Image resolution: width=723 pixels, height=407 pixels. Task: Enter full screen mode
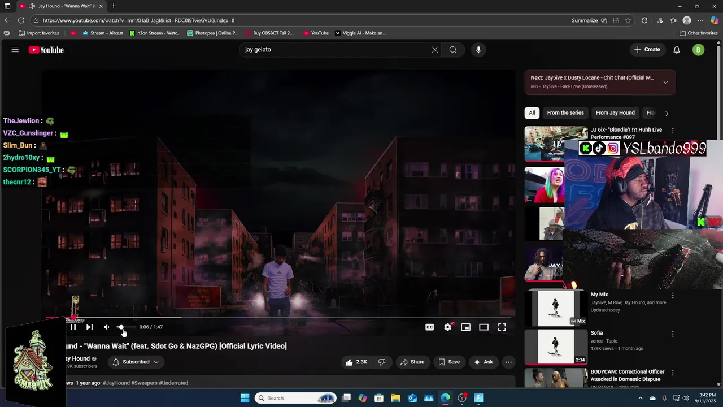tap(502, 327)
